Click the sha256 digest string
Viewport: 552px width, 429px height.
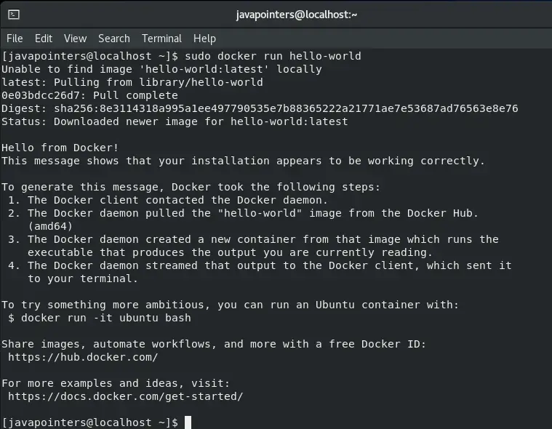[x=286, y=108]
